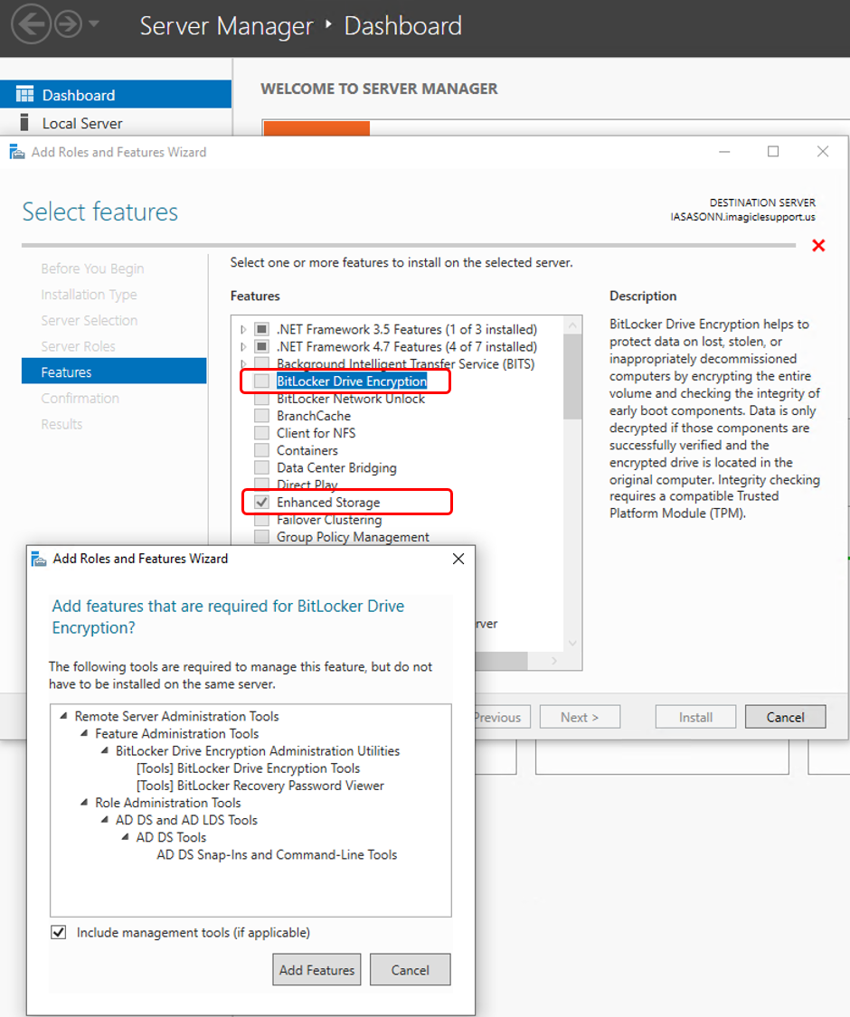Click the forward navigation arrow icon
This screenshot has width=850, height=1017.
tap(68, 25)
